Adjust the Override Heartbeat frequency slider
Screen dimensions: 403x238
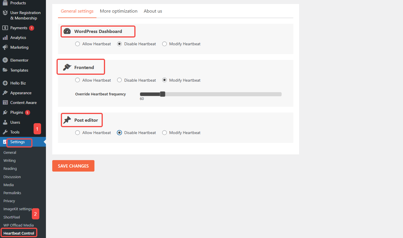pyautogui.click(x=162, y=94)
